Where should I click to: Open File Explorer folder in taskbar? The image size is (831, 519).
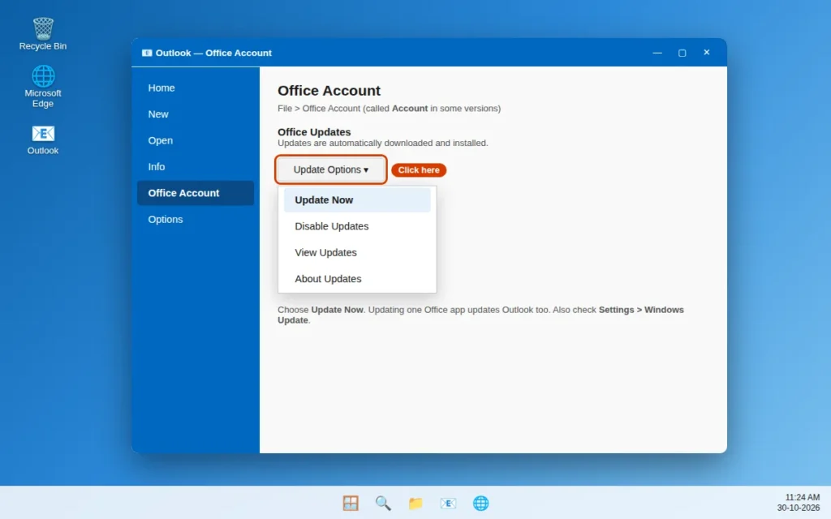pyautogui.click(x=415, y=503)
